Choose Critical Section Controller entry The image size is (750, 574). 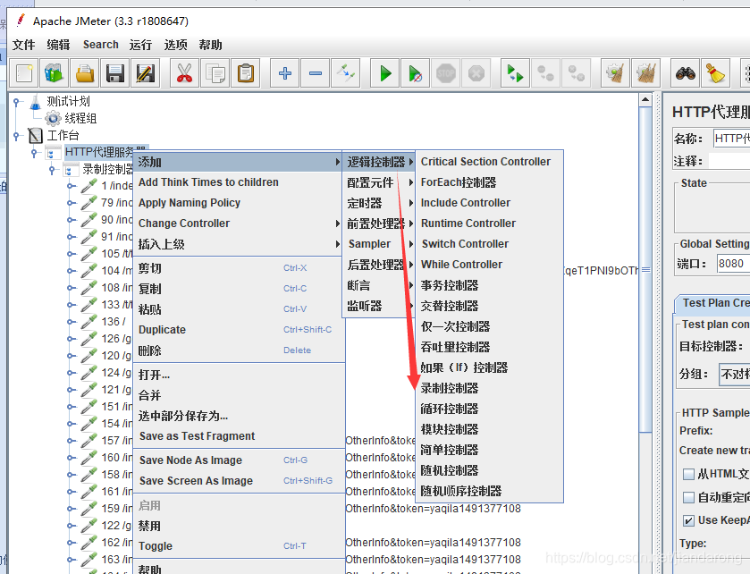[489, 162]
